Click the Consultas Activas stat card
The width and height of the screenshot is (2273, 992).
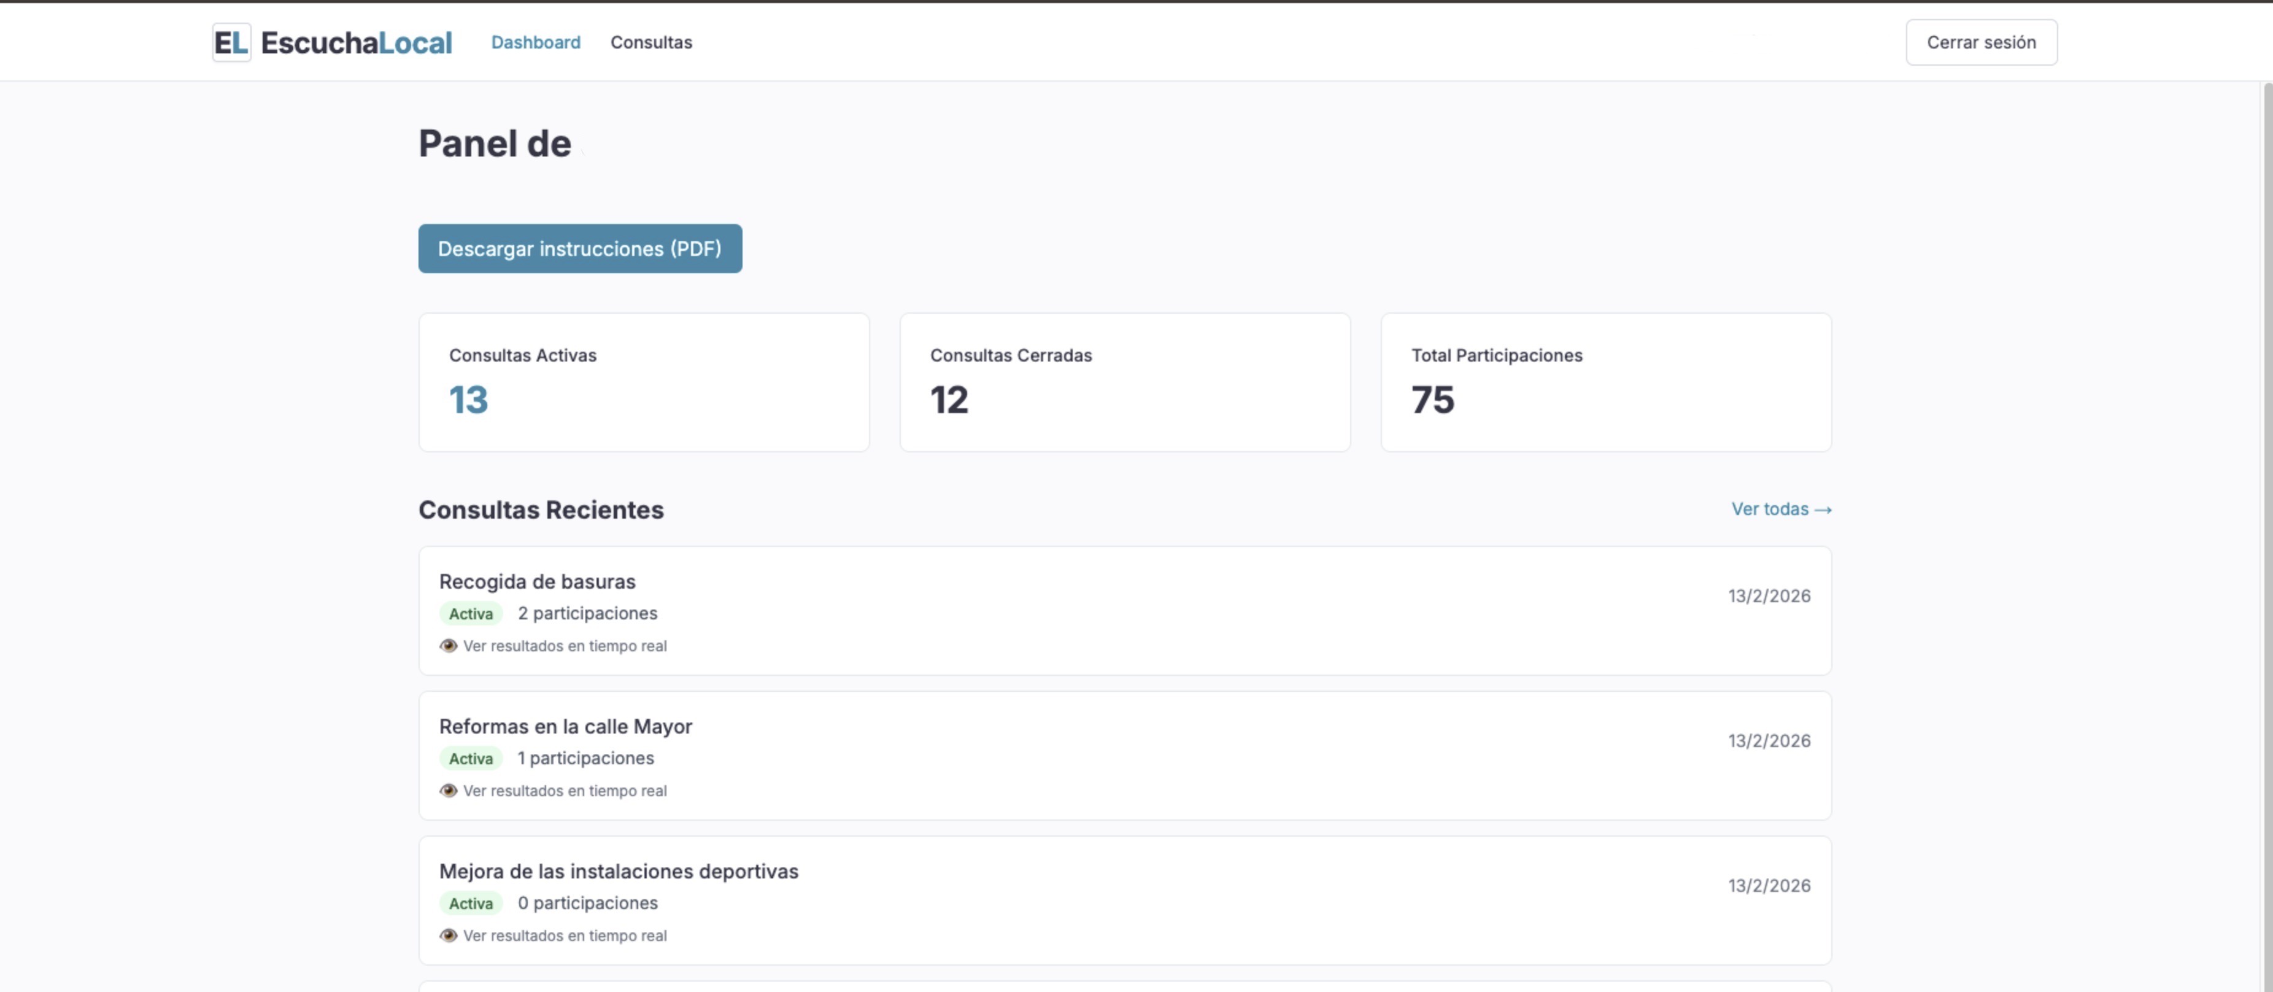pyautogui.click(x=643, y=382)
